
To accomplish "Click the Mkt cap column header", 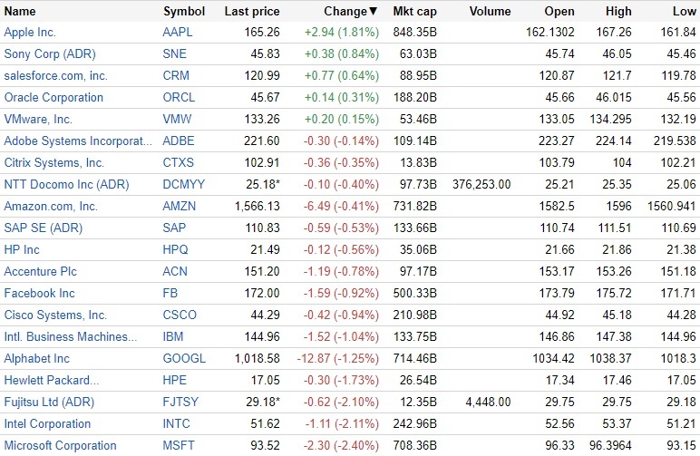I will [415, 12].
